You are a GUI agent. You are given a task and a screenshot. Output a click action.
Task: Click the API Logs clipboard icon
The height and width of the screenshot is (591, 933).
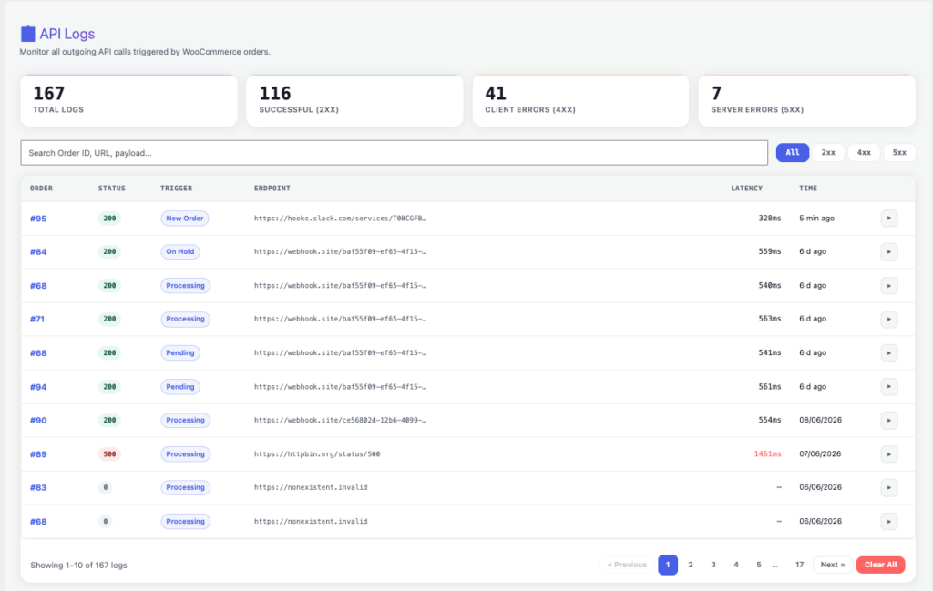pyautogui.click(x=27, y=34)
